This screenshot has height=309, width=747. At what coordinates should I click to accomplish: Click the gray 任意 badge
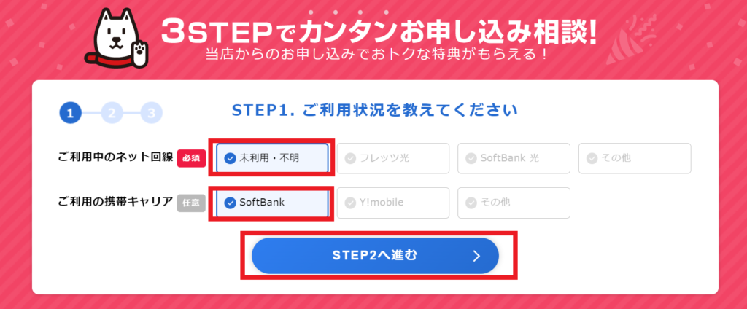192,203
